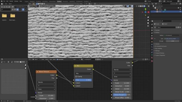
Task: Open the Texture properties tab icon
Action: (x=152, y=61)
